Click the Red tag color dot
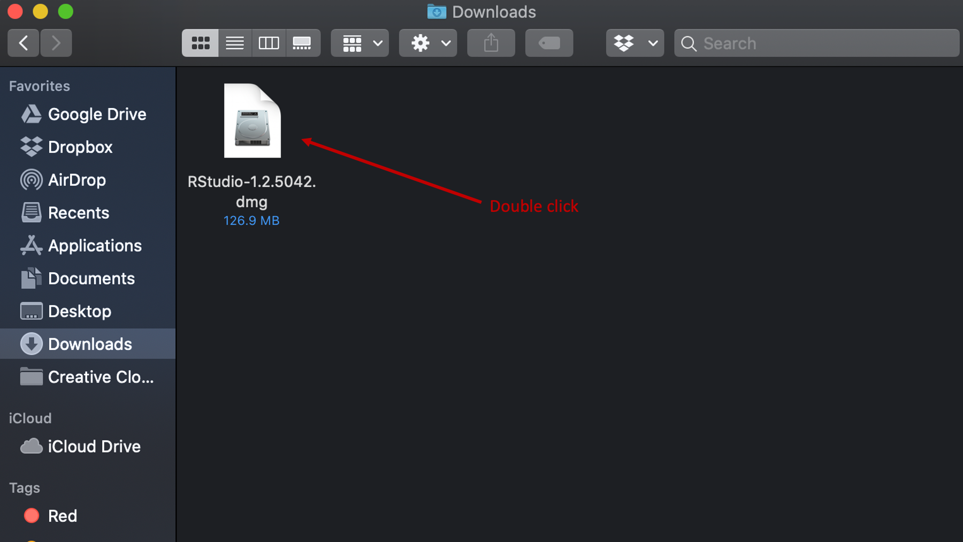 click(32, 516)
